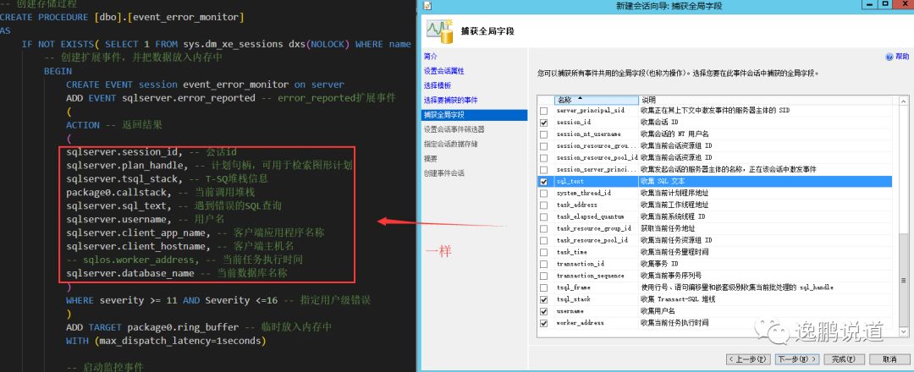Screen dimensions: 914x372
Task: Go to the 选择要捕获的事件 wizard page
Action: (450, 100)
